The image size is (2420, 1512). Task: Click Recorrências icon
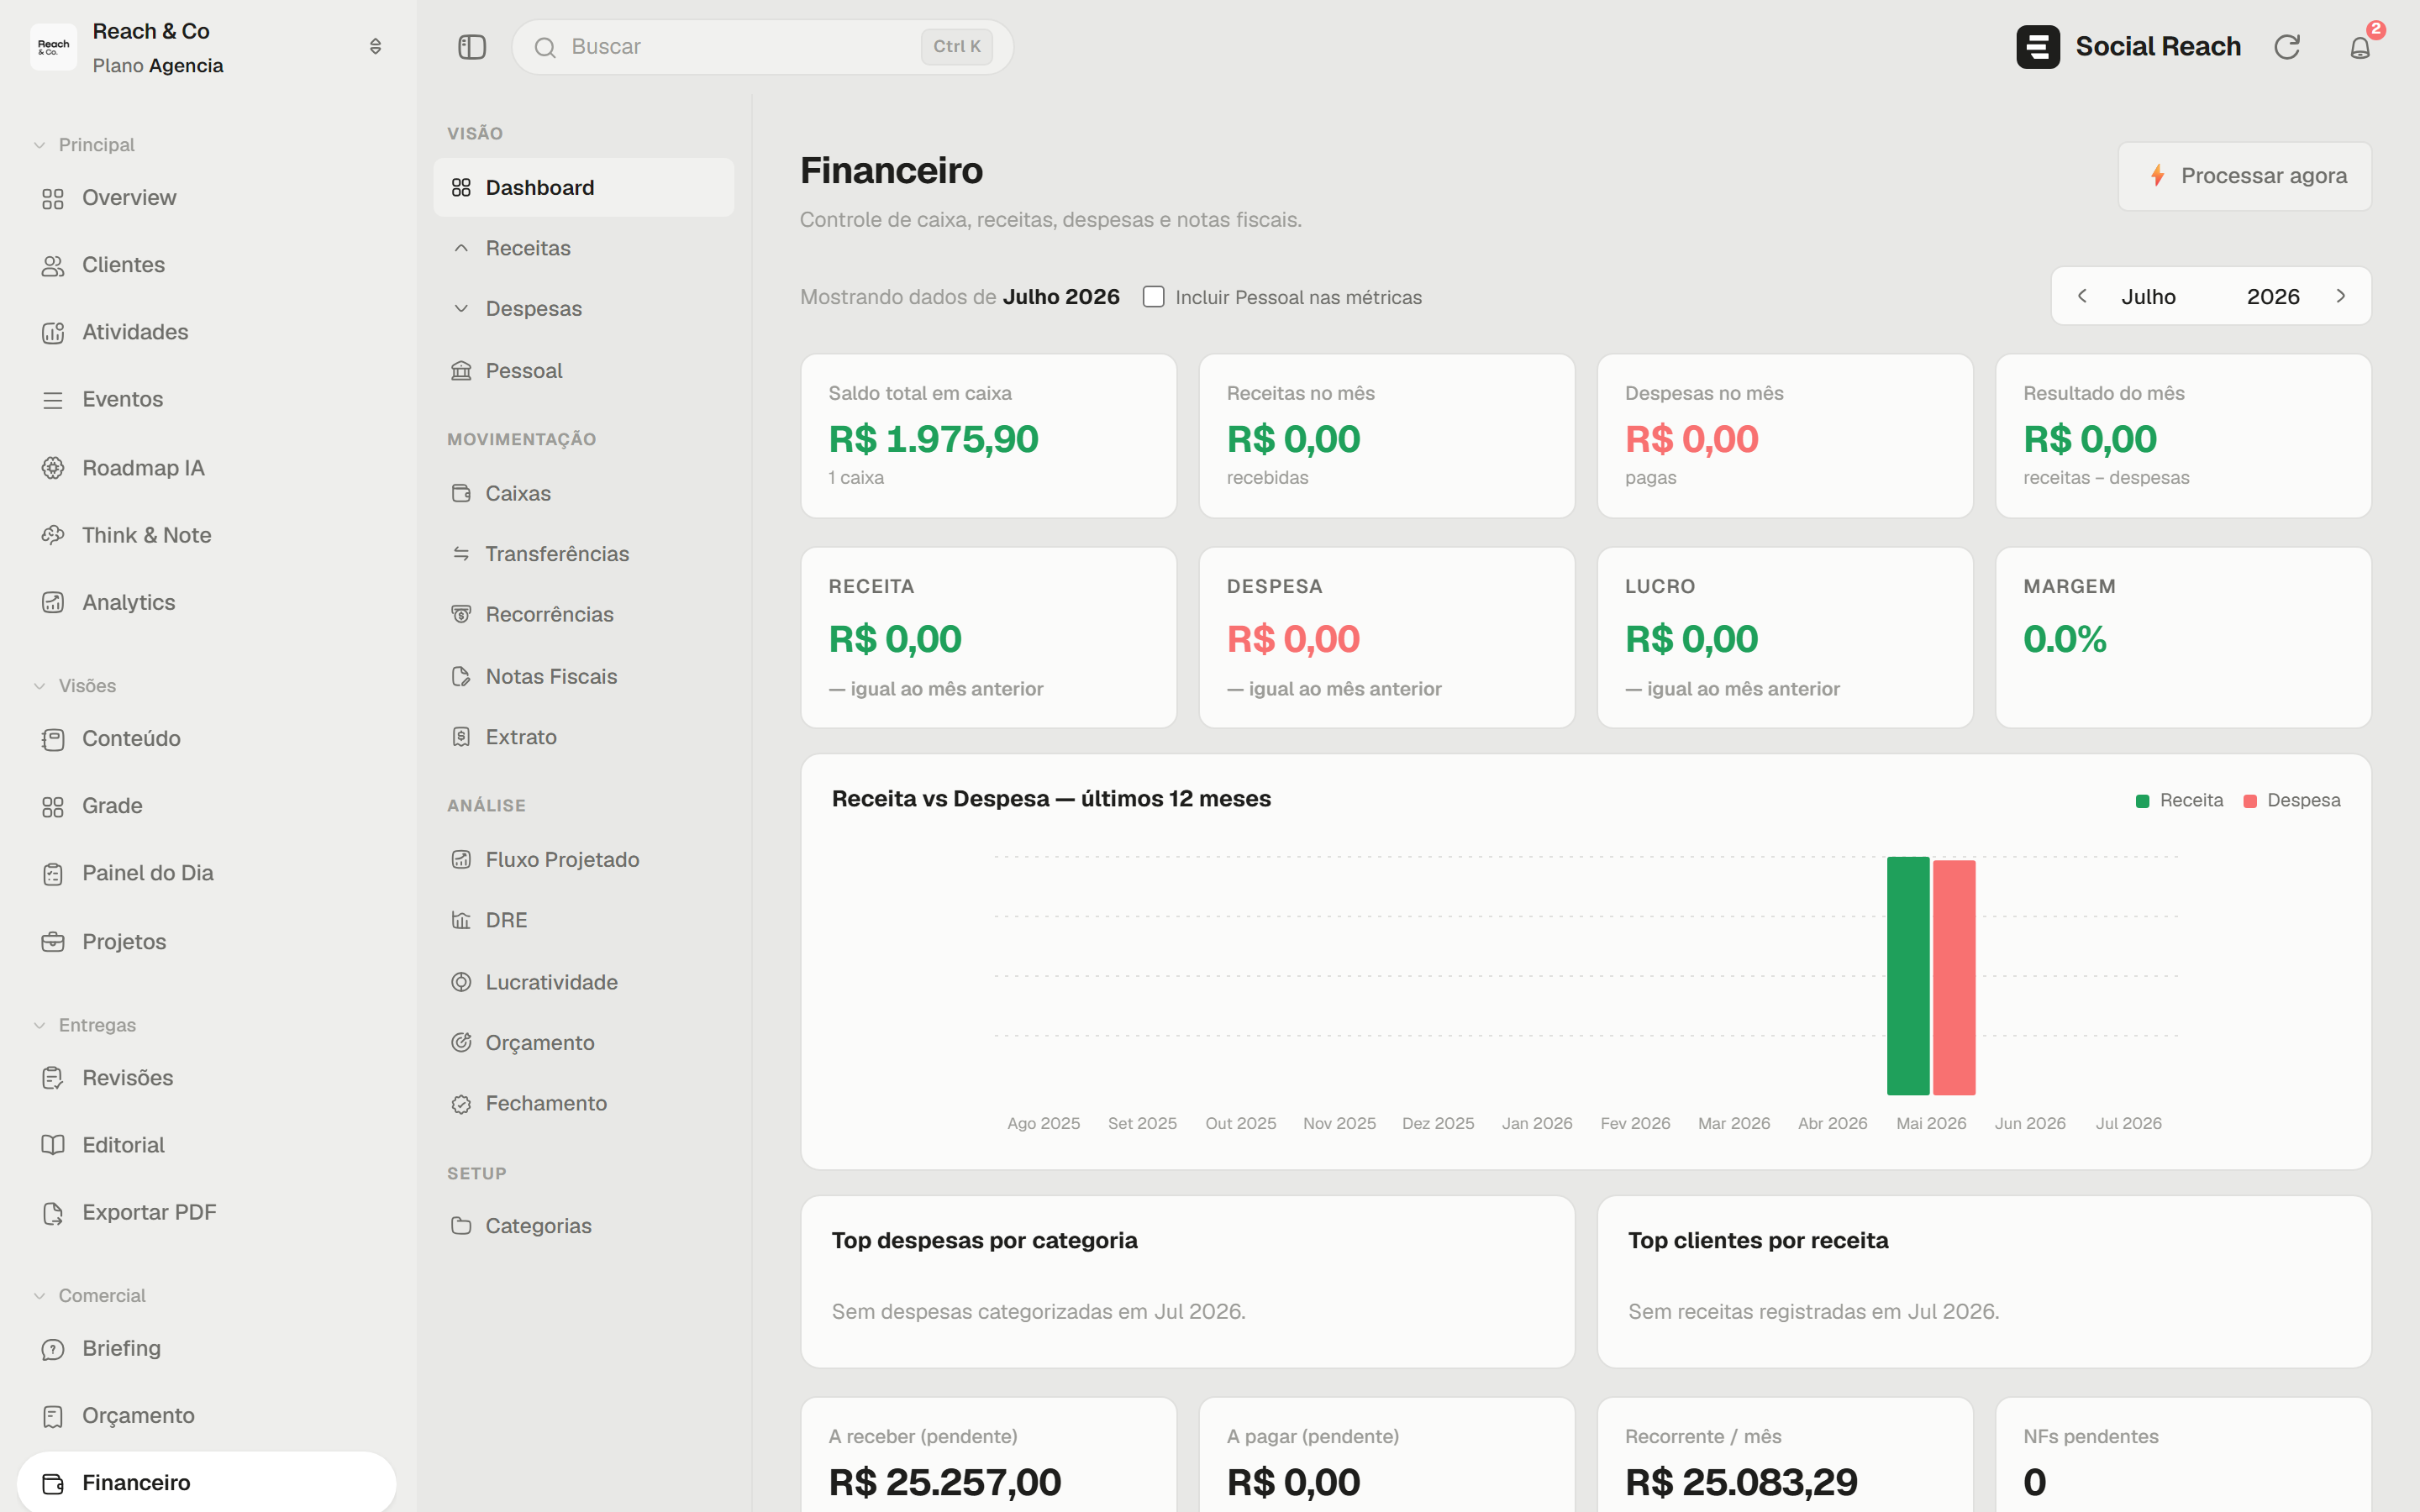461,614
